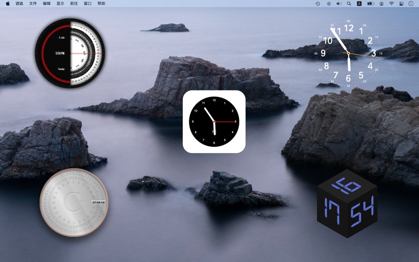Open the Apple menu

pos(8,4)
